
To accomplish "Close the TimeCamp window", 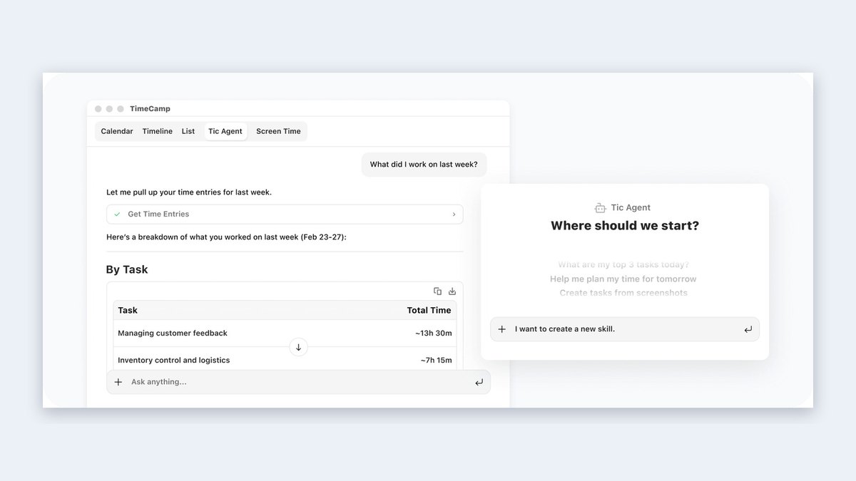I will pyautogui.click(x=98, y=109).
